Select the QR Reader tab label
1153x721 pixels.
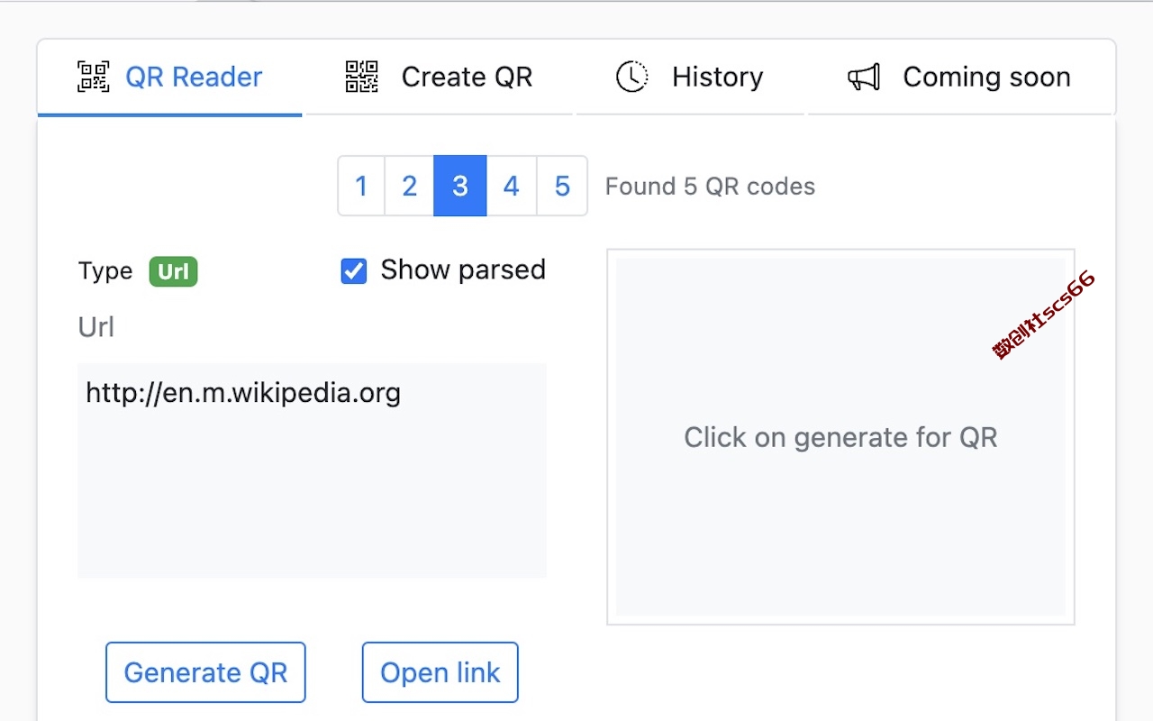coord(194,77)
